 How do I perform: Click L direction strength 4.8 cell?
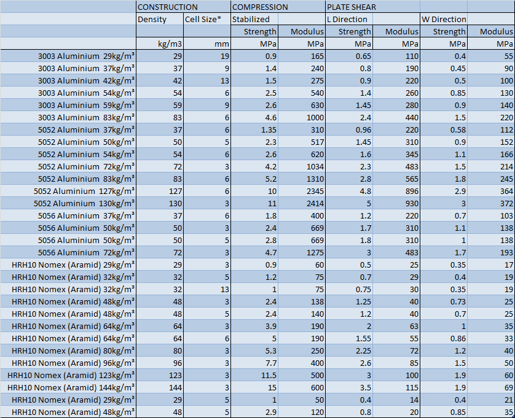tap(349, 191)
